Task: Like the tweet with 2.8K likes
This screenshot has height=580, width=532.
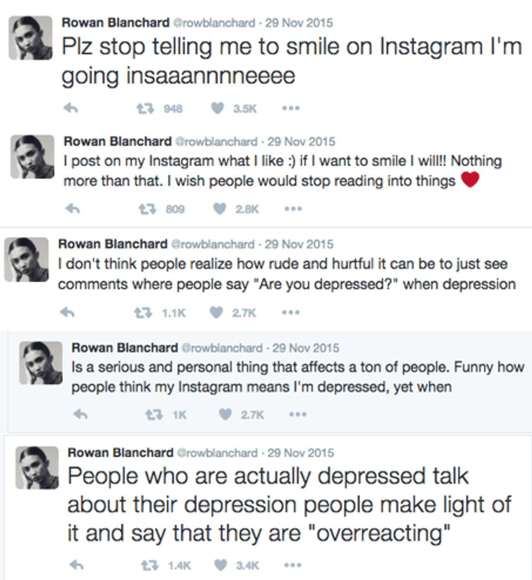Action: [x=219, y=208]
